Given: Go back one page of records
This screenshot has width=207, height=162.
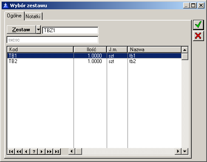Looking at the screenshot, I should click(x=19, y=151).
